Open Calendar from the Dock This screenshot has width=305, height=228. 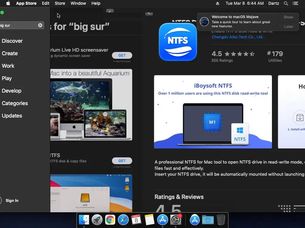[136, 220]
